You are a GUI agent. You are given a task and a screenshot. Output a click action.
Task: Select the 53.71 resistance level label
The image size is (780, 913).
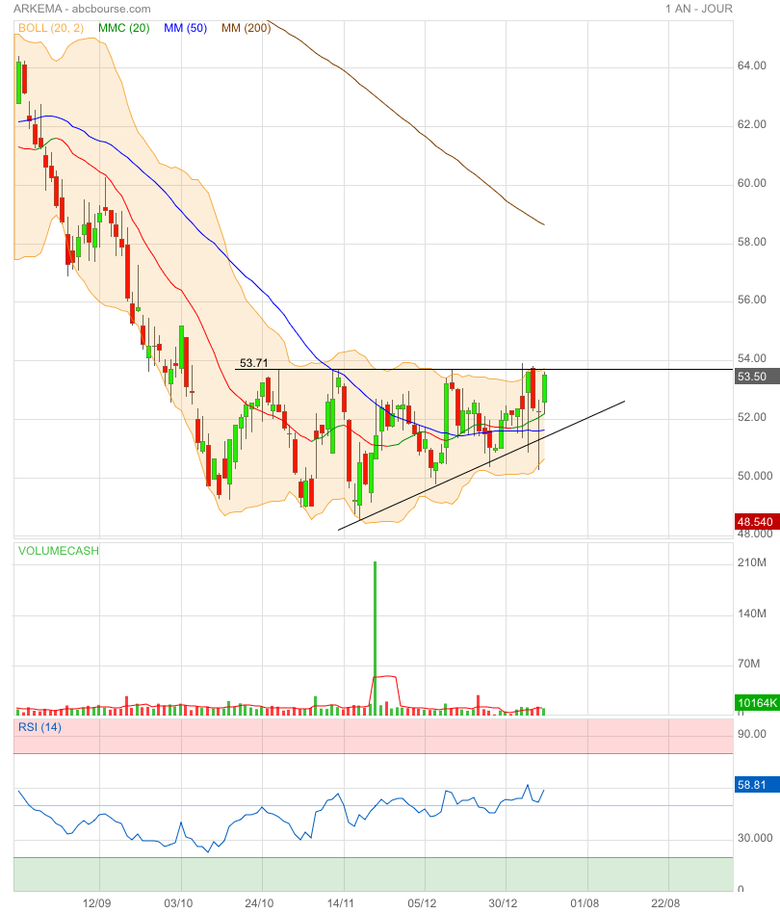coord(253,363)
